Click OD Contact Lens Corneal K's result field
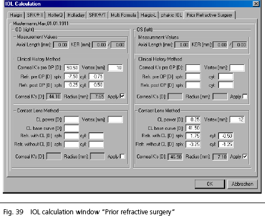The width and height of the screenshot is (265, 216). [54, 157]
